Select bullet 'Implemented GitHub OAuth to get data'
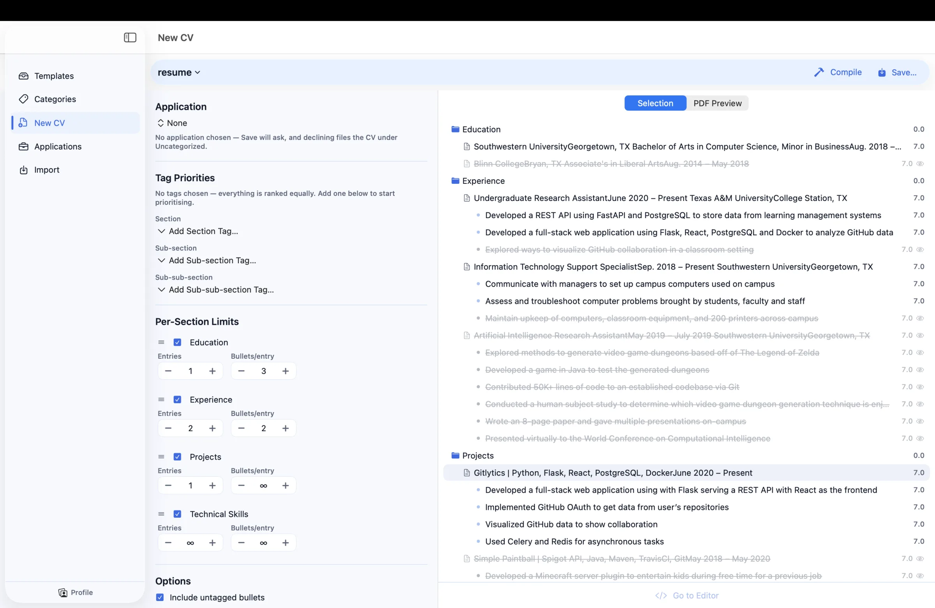The width and height of the screenshot is (935, 608). click(686, 507)
